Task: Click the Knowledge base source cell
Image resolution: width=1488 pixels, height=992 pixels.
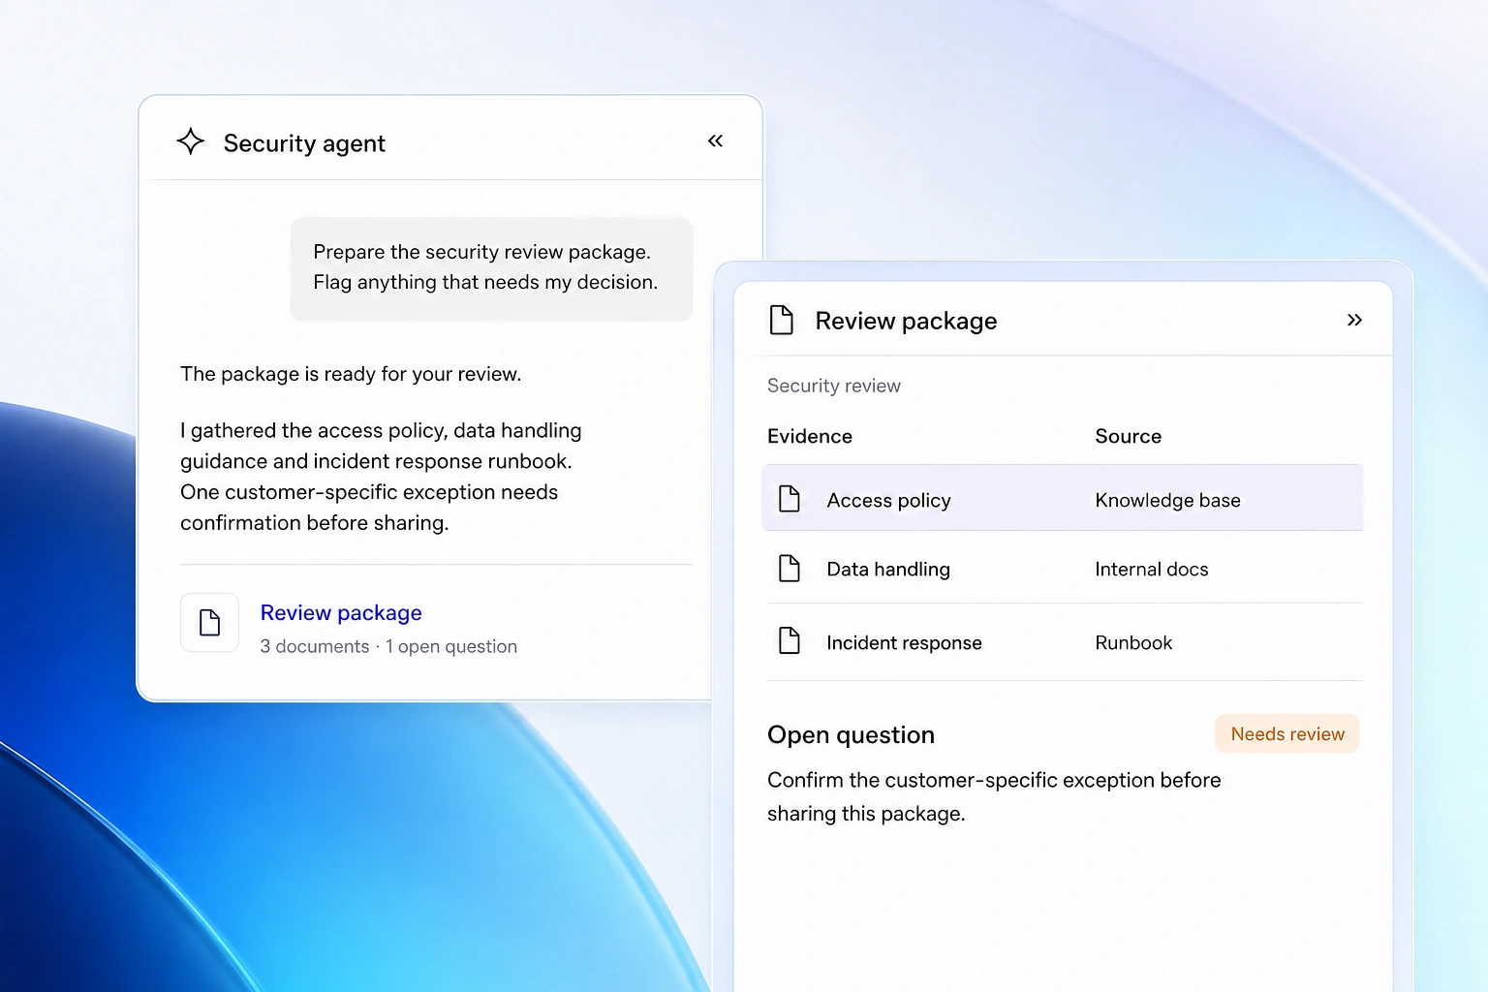Action: 1167,501
